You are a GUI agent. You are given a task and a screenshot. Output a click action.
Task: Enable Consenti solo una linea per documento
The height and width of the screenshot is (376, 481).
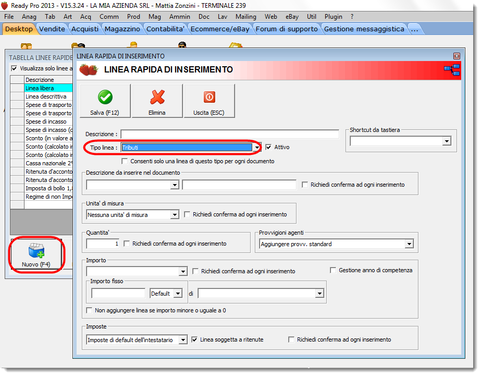(125, 161)
